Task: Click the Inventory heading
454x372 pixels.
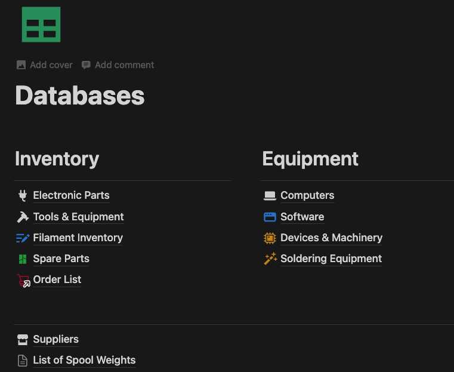Action: pos(57,159)
